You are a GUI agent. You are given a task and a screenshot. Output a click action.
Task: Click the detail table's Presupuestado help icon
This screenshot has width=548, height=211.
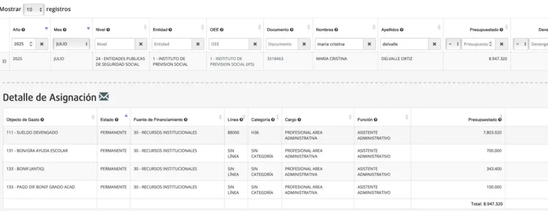click(500, 120)
